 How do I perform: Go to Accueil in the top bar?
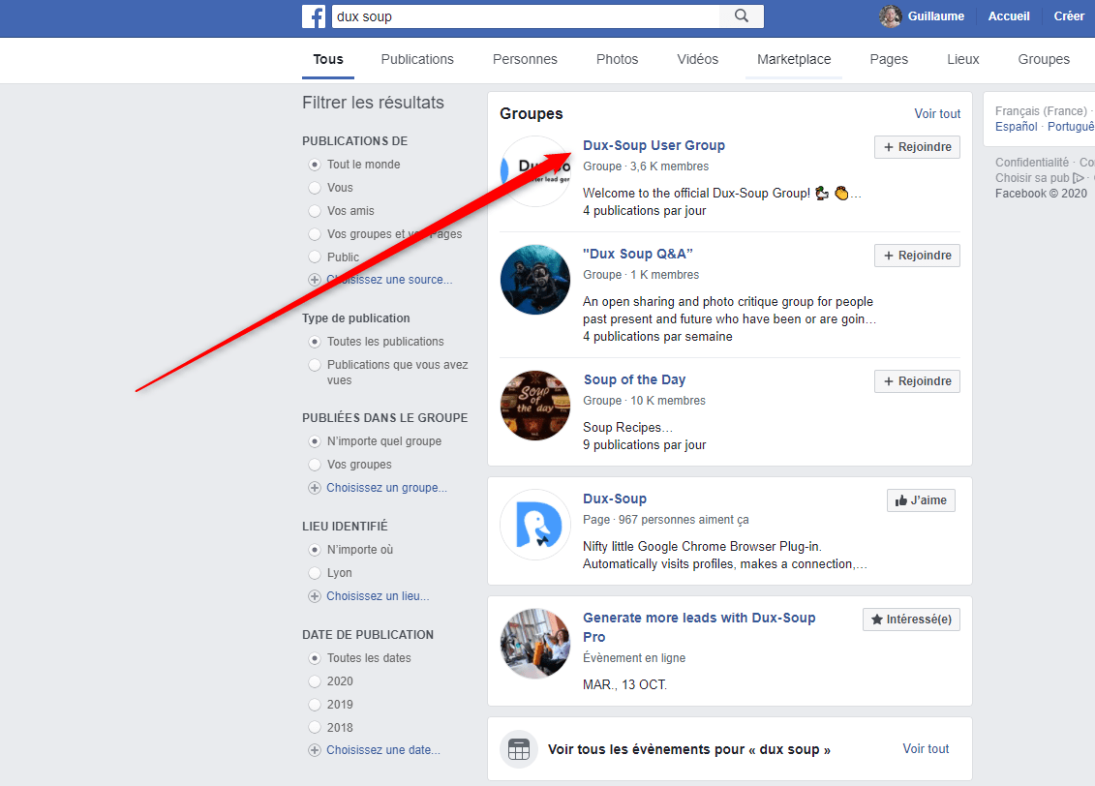point(1009,16)
